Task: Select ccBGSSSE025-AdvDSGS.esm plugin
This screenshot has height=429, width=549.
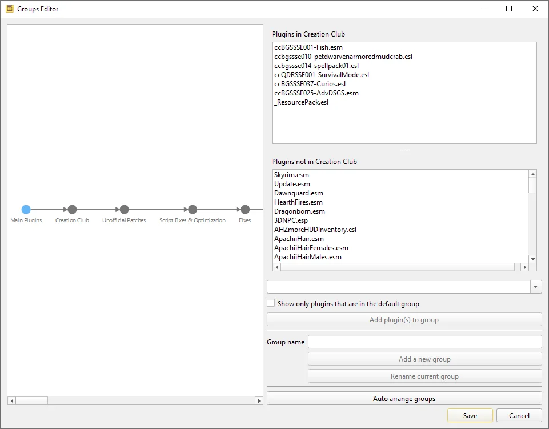Action: 316,93
